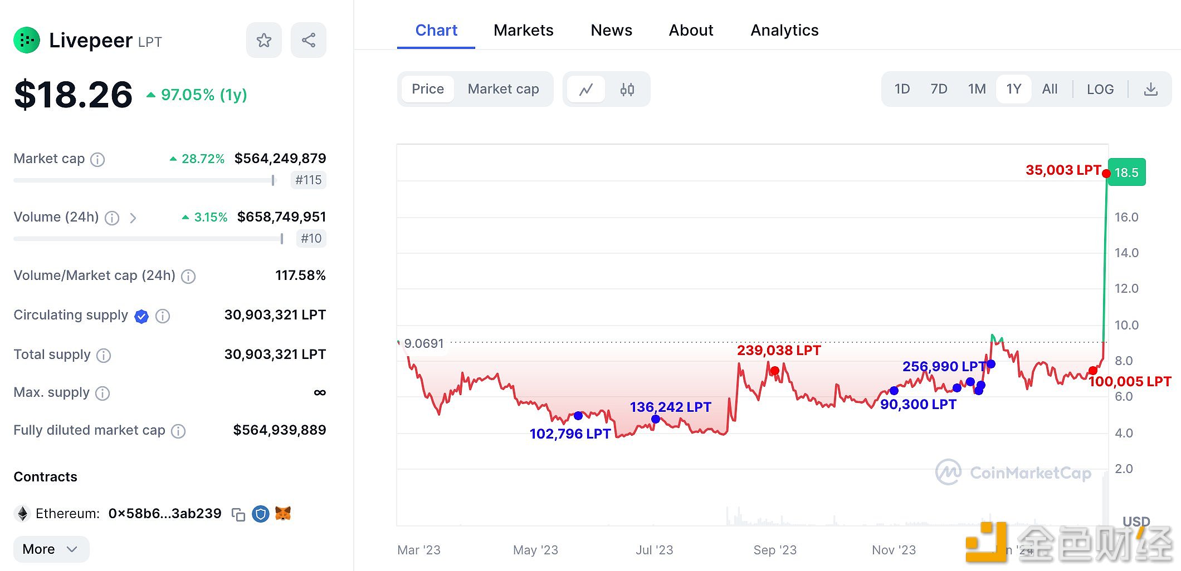The image size is (1181, 571).
Task: Click the 18.5 current price label
Action: tap(1126, 173)
